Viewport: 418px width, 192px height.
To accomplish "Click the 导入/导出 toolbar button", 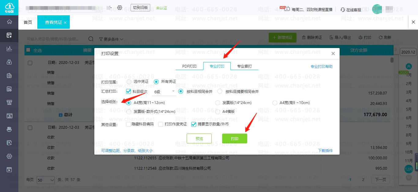I will (340, 38).
